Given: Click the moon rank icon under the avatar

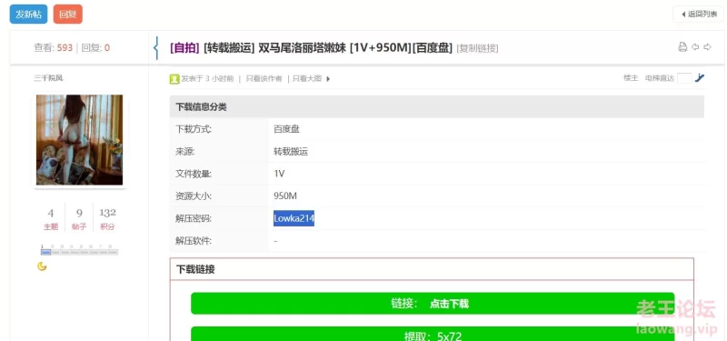Looking at the screenshot, I should coord(42,266).
